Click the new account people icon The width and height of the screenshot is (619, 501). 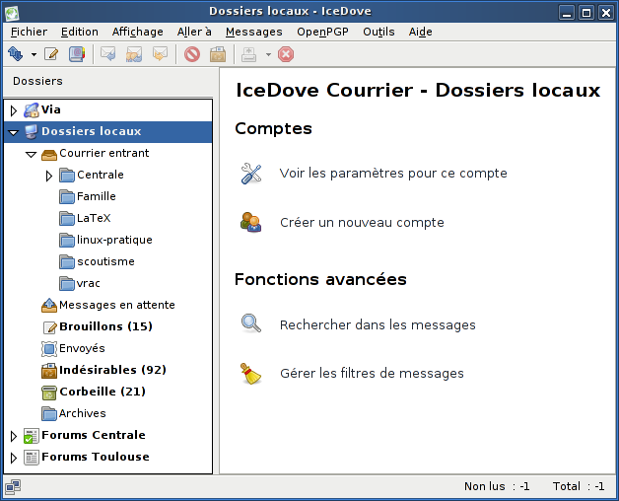(x=251, y=222)
